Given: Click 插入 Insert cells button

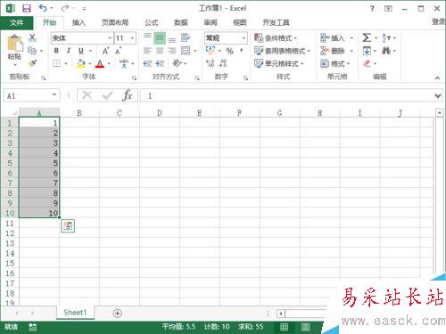Looking at the screenshot, I should [336, 38].
